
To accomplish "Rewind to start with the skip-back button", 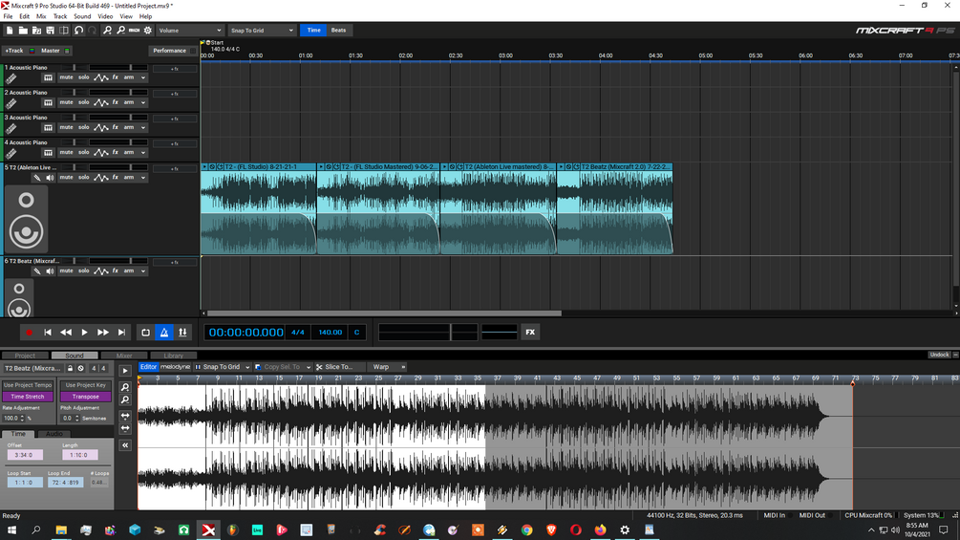I will [47, 333].
